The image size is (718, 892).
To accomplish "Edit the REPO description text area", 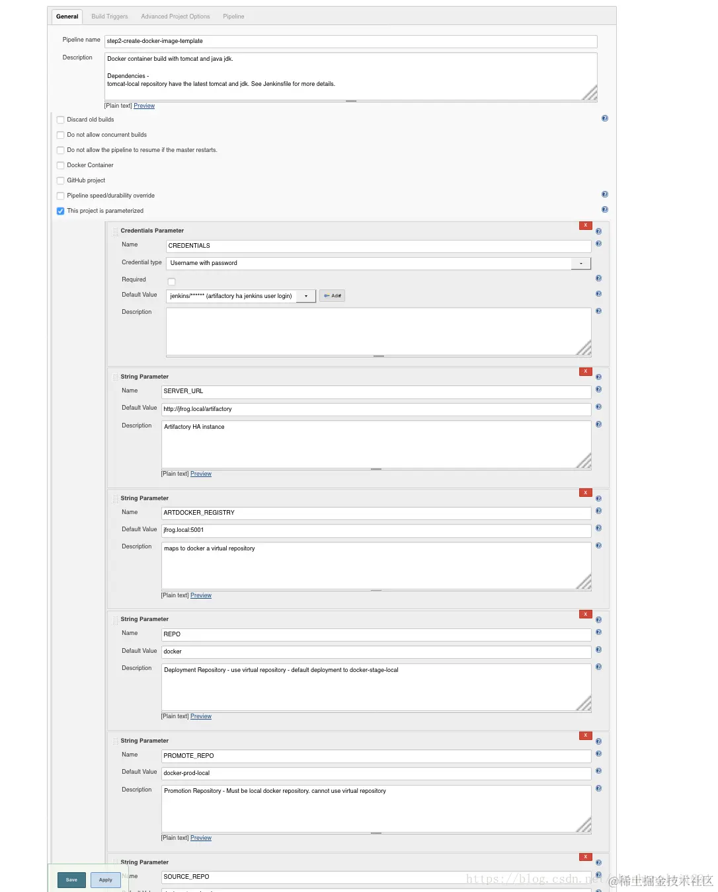I will (x=376, y=687).
